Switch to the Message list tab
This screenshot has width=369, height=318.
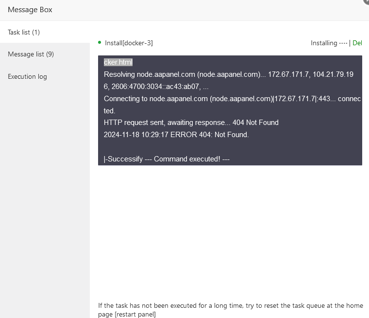[31, 54]
